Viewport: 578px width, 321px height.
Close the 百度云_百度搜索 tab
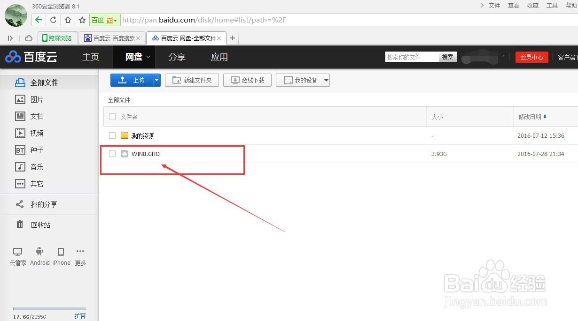click(x=139, y=38)
